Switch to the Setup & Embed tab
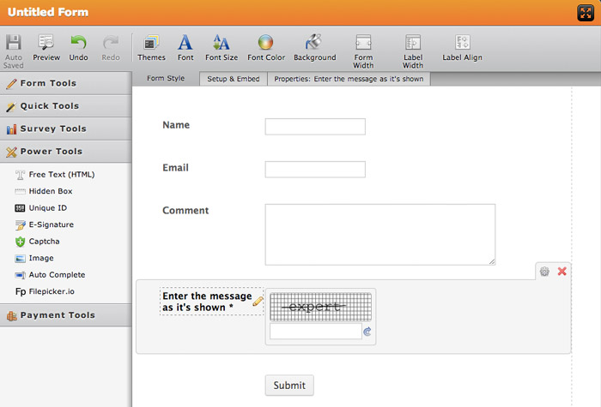 233,79
